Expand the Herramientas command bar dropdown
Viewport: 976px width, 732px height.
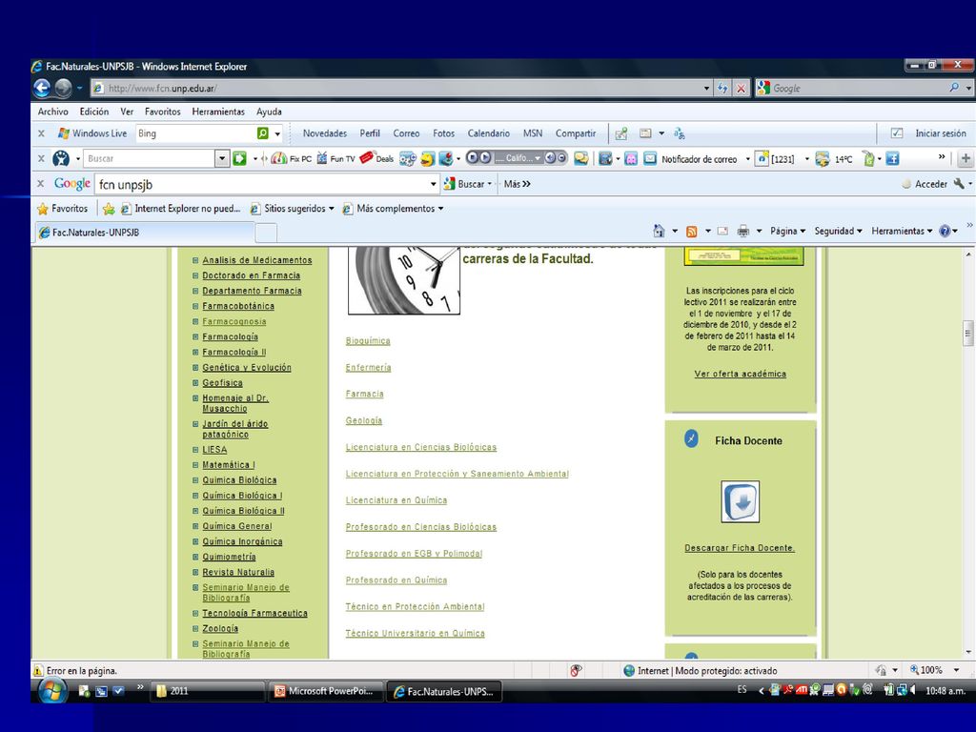coord(902,231)
